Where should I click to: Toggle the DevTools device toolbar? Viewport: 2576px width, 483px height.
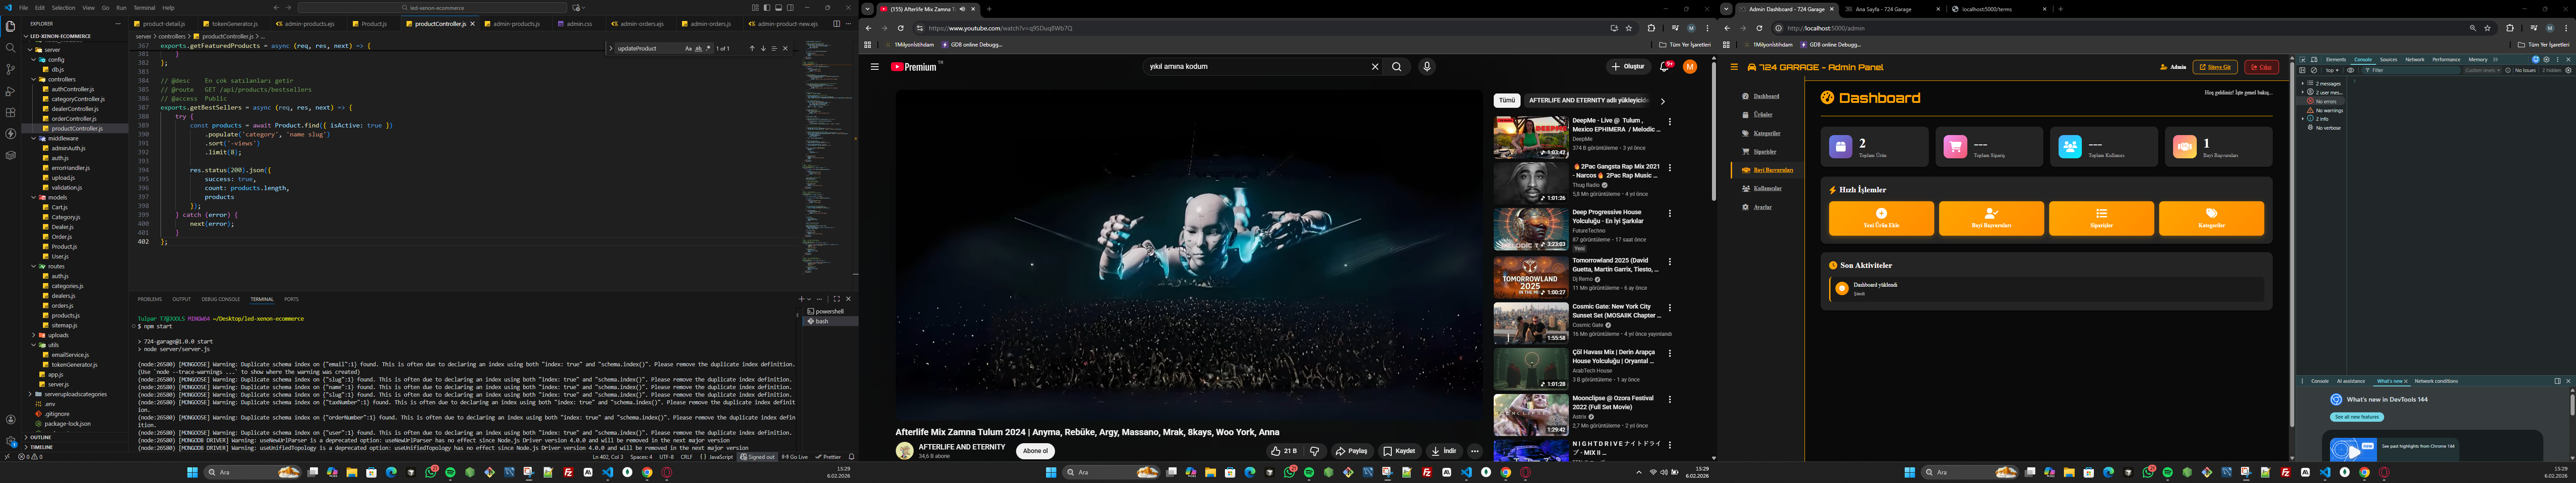coord(2314,60)
